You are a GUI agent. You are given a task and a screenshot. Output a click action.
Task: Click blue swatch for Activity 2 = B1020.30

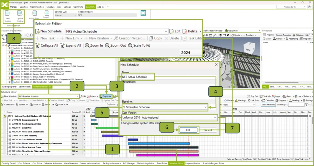12,74
